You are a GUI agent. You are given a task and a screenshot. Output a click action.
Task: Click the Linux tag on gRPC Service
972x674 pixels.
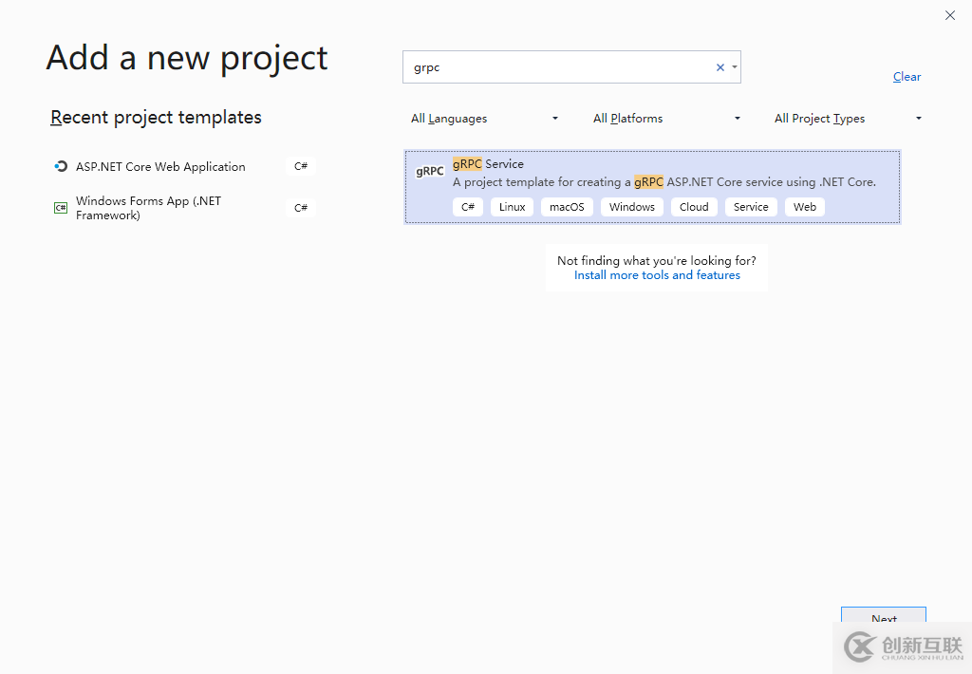(x=512, y=207)
